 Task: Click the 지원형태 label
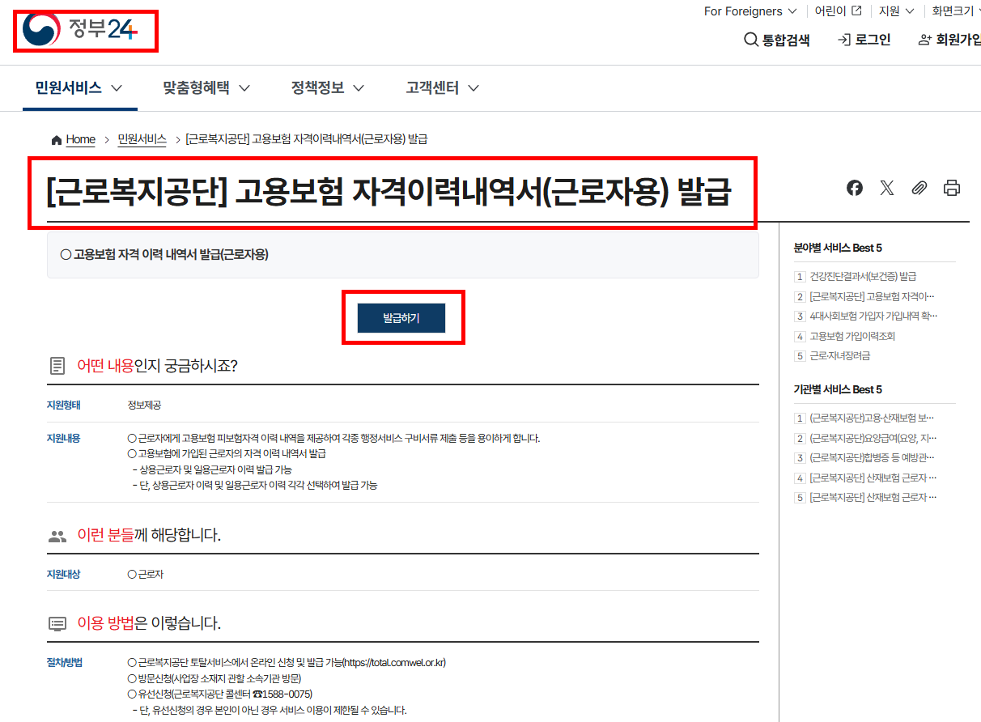point(63,405)
